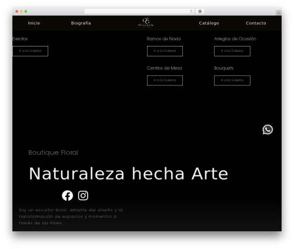
Task: Open the Catálogo menu item
Action: 209,23
